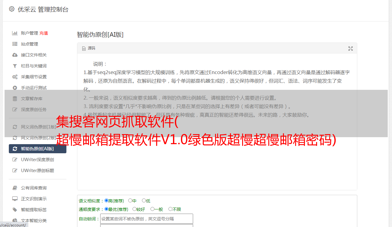Click the filter icon beside 栏目与关键词
Screen dimensions: 392x227
click(15, 66)
